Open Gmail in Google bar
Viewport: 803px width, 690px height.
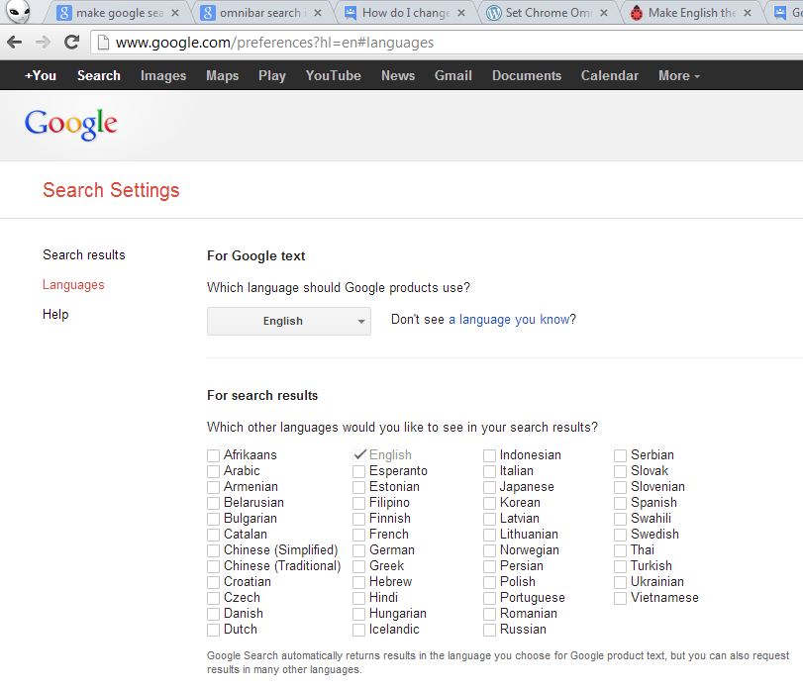tap(453, 76)
